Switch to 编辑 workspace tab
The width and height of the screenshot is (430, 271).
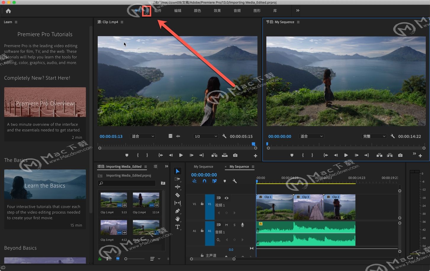click(x=178, y=11)
